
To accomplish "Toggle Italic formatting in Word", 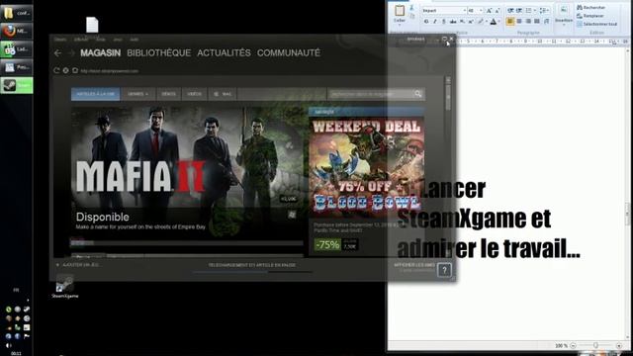I will click(x=435, y=22).
